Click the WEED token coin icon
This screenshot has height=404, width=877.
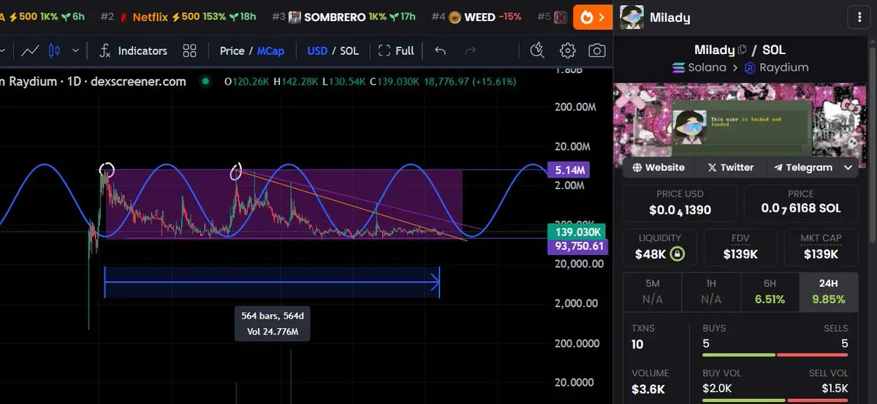point(455,16)
